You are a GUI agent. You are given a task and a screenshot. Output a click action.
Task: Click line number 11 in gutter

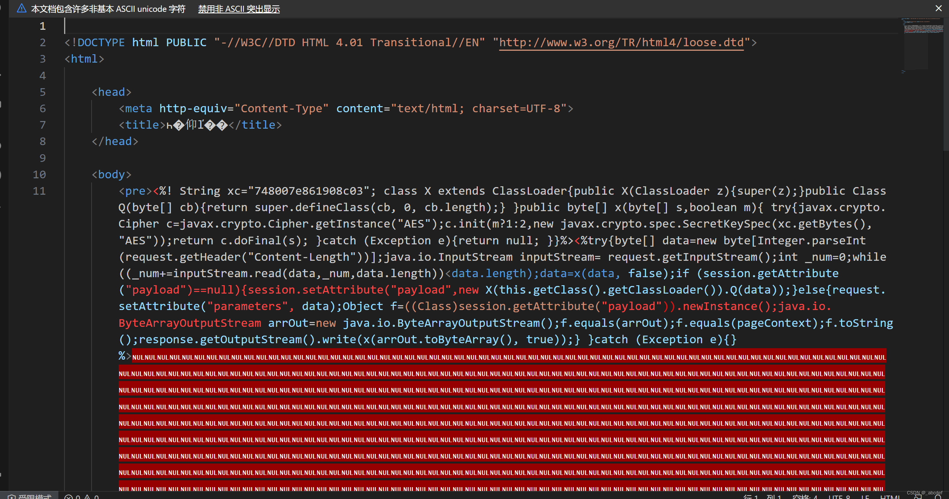tap(39, 191)
